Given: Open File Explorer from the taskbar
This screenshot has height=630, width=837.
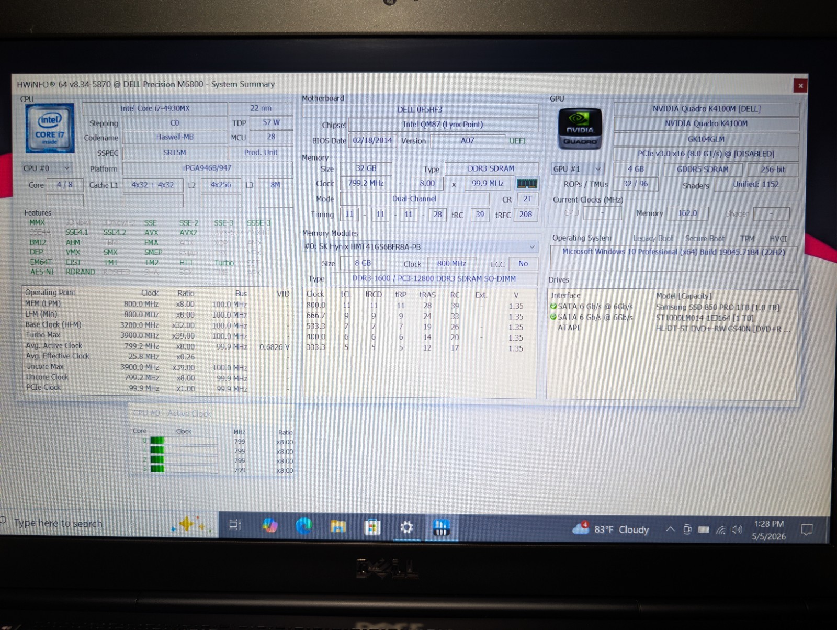Looking at the screenshot, I should pyautogui.click(x=338, y=526).
